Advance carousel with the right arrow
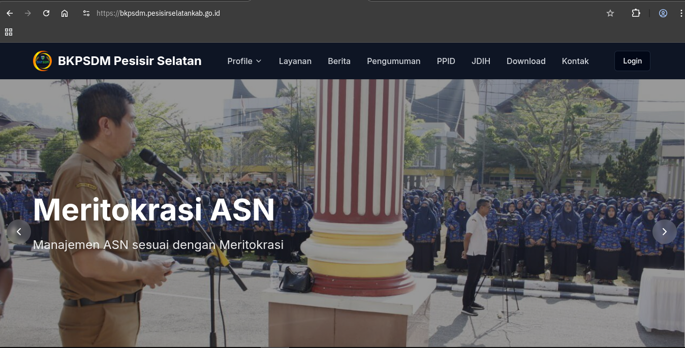Viewport: 685px width, 348px height. [x=664, y=232]
